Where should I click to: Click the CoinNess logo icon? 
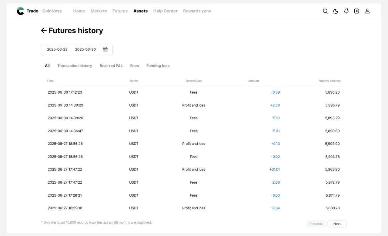point(20,11)
